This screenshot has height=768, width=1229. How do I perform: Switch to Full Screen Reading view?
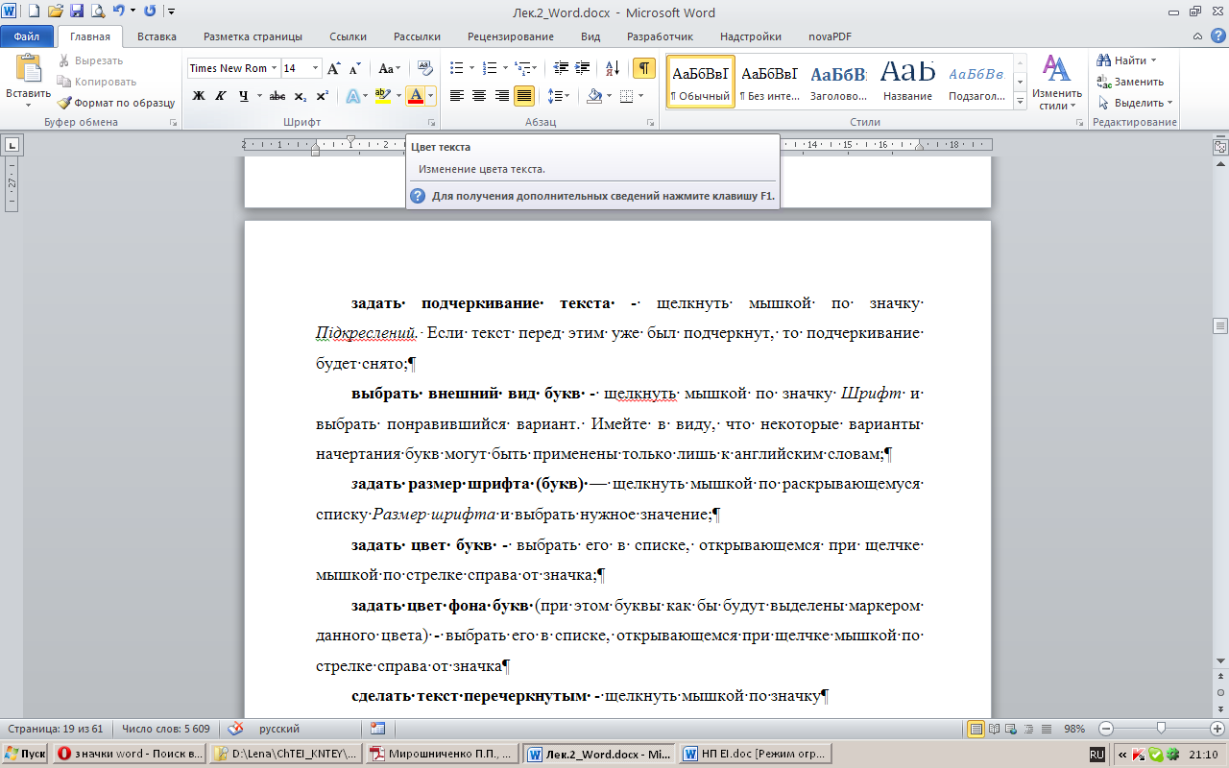(995, 729)
